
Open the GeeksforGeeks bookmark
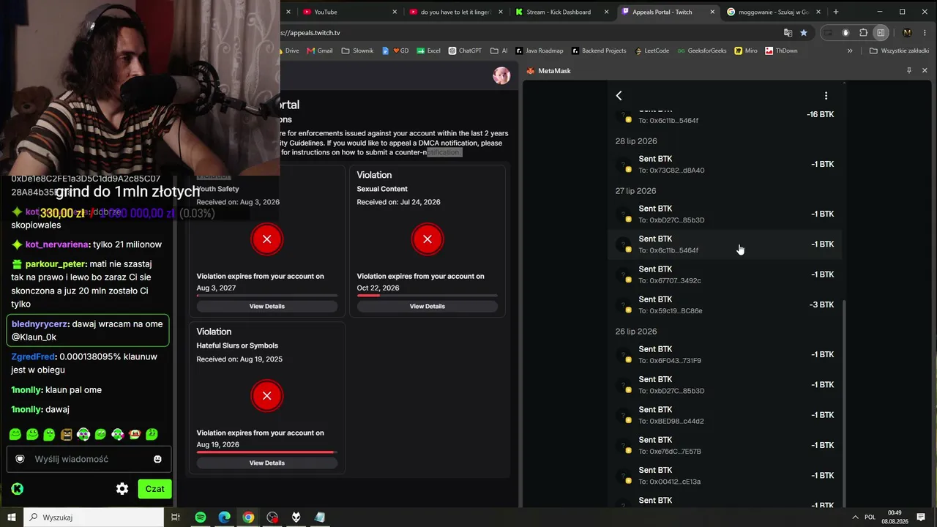point(703,51)
